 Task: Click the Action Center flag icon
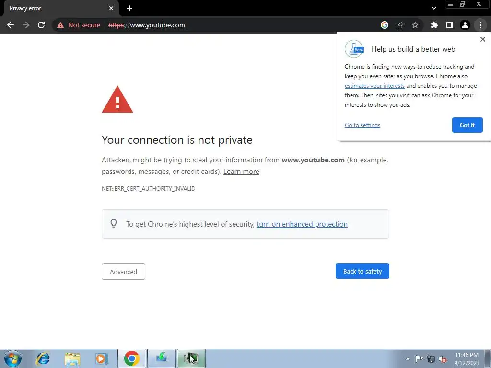point(419,359)
